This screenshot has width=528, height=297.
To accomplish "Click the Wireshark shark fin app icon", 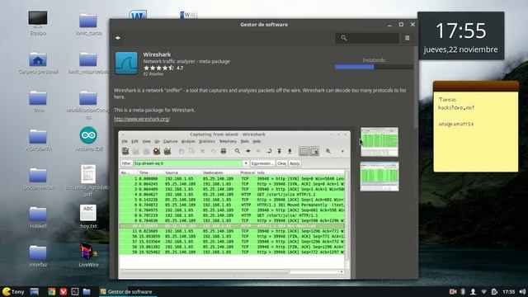I will pos(126,63).
